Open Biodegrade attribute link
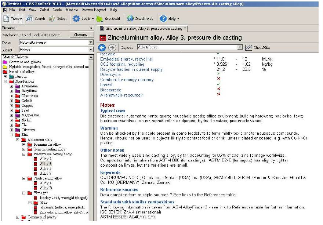This screenshot has width=323, height=225. pyautogui.click(x=111, y=90)
